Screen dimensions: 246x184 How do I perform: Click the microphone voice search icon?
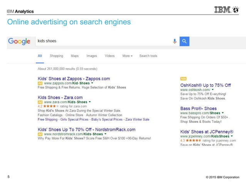pyautogui.click(x=174, y=41)
